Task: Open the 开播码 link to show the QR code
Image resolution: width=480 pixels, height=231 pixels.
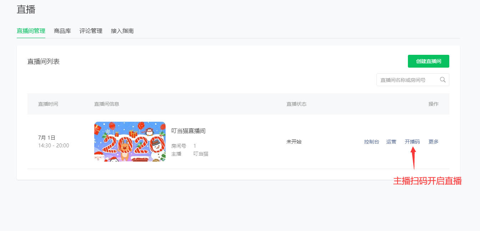Action: point(412,142)
